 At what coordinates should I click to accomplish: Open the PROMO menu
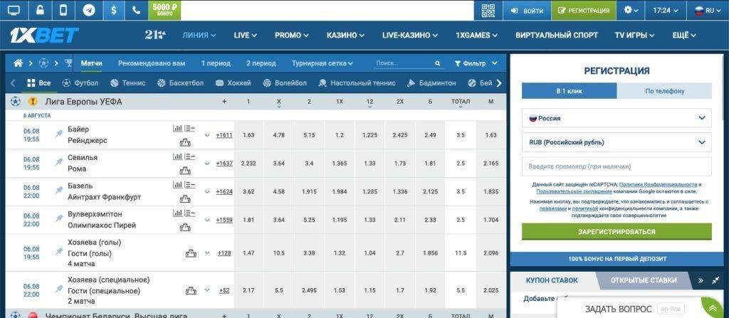coord(291,36)
